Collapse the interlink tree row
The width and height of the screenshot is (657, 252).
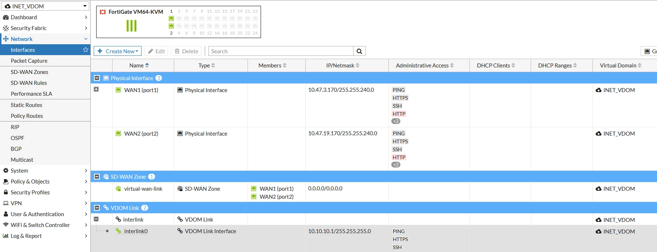coord(96,219)
